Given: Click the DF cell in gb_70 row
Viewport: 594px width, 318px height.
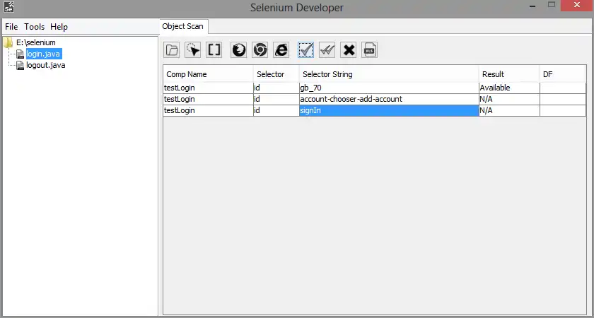Looking at the screenshot, I should click(563, 88).
